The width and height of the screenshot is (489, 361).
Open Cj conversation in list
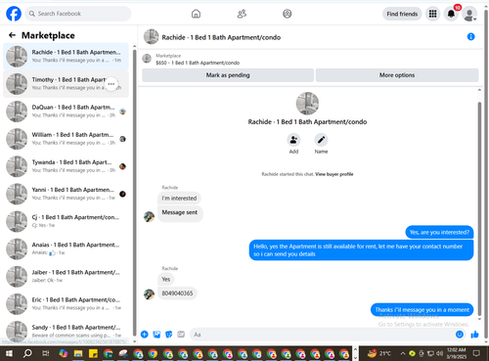point(66,221)
